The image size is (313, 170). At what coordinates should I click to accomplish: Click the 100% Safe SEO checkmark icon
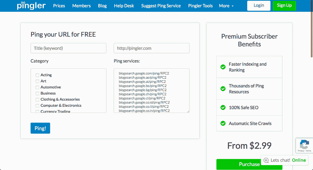click(223, 107)
